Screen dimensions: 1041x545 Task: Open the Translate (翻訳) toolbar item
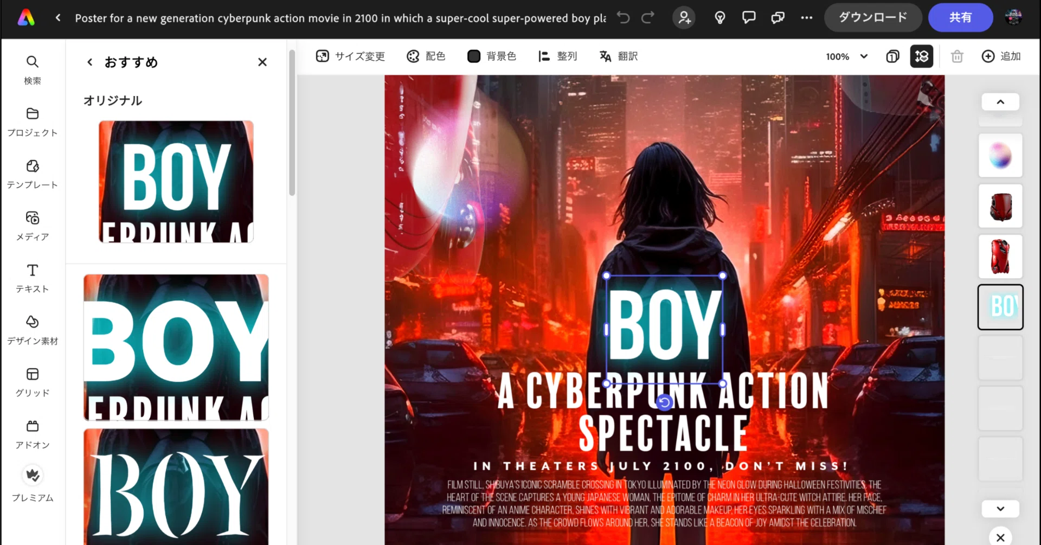[x=619, y=56]
